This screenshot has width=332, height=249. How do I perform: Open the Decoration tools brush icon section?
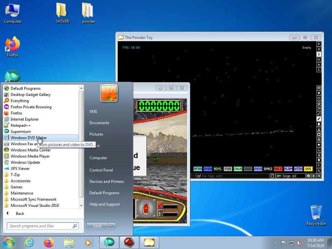point(319,166)
